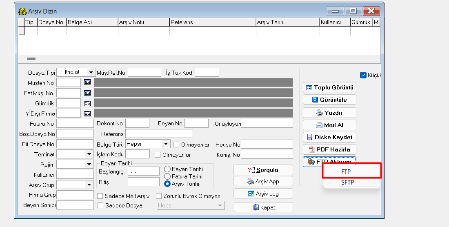Expand the Dosya Tipi dropdown
Viewport: 449px width, 227px height.
(x=91, y=72)
